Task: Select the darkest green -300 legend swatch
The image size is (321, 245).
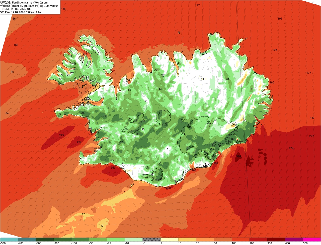Action: [x=44, y=239]
